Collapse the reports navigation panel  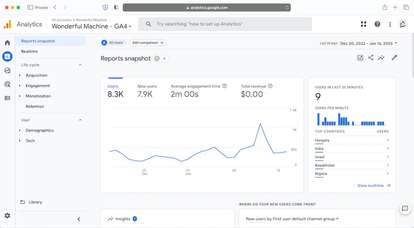[79, 219]
